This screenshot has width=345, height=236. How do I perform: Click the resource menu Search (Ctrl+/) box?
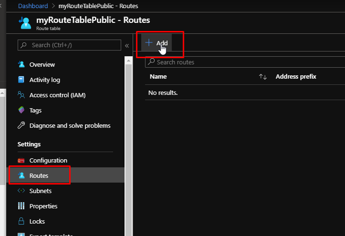tap(69, 45)
